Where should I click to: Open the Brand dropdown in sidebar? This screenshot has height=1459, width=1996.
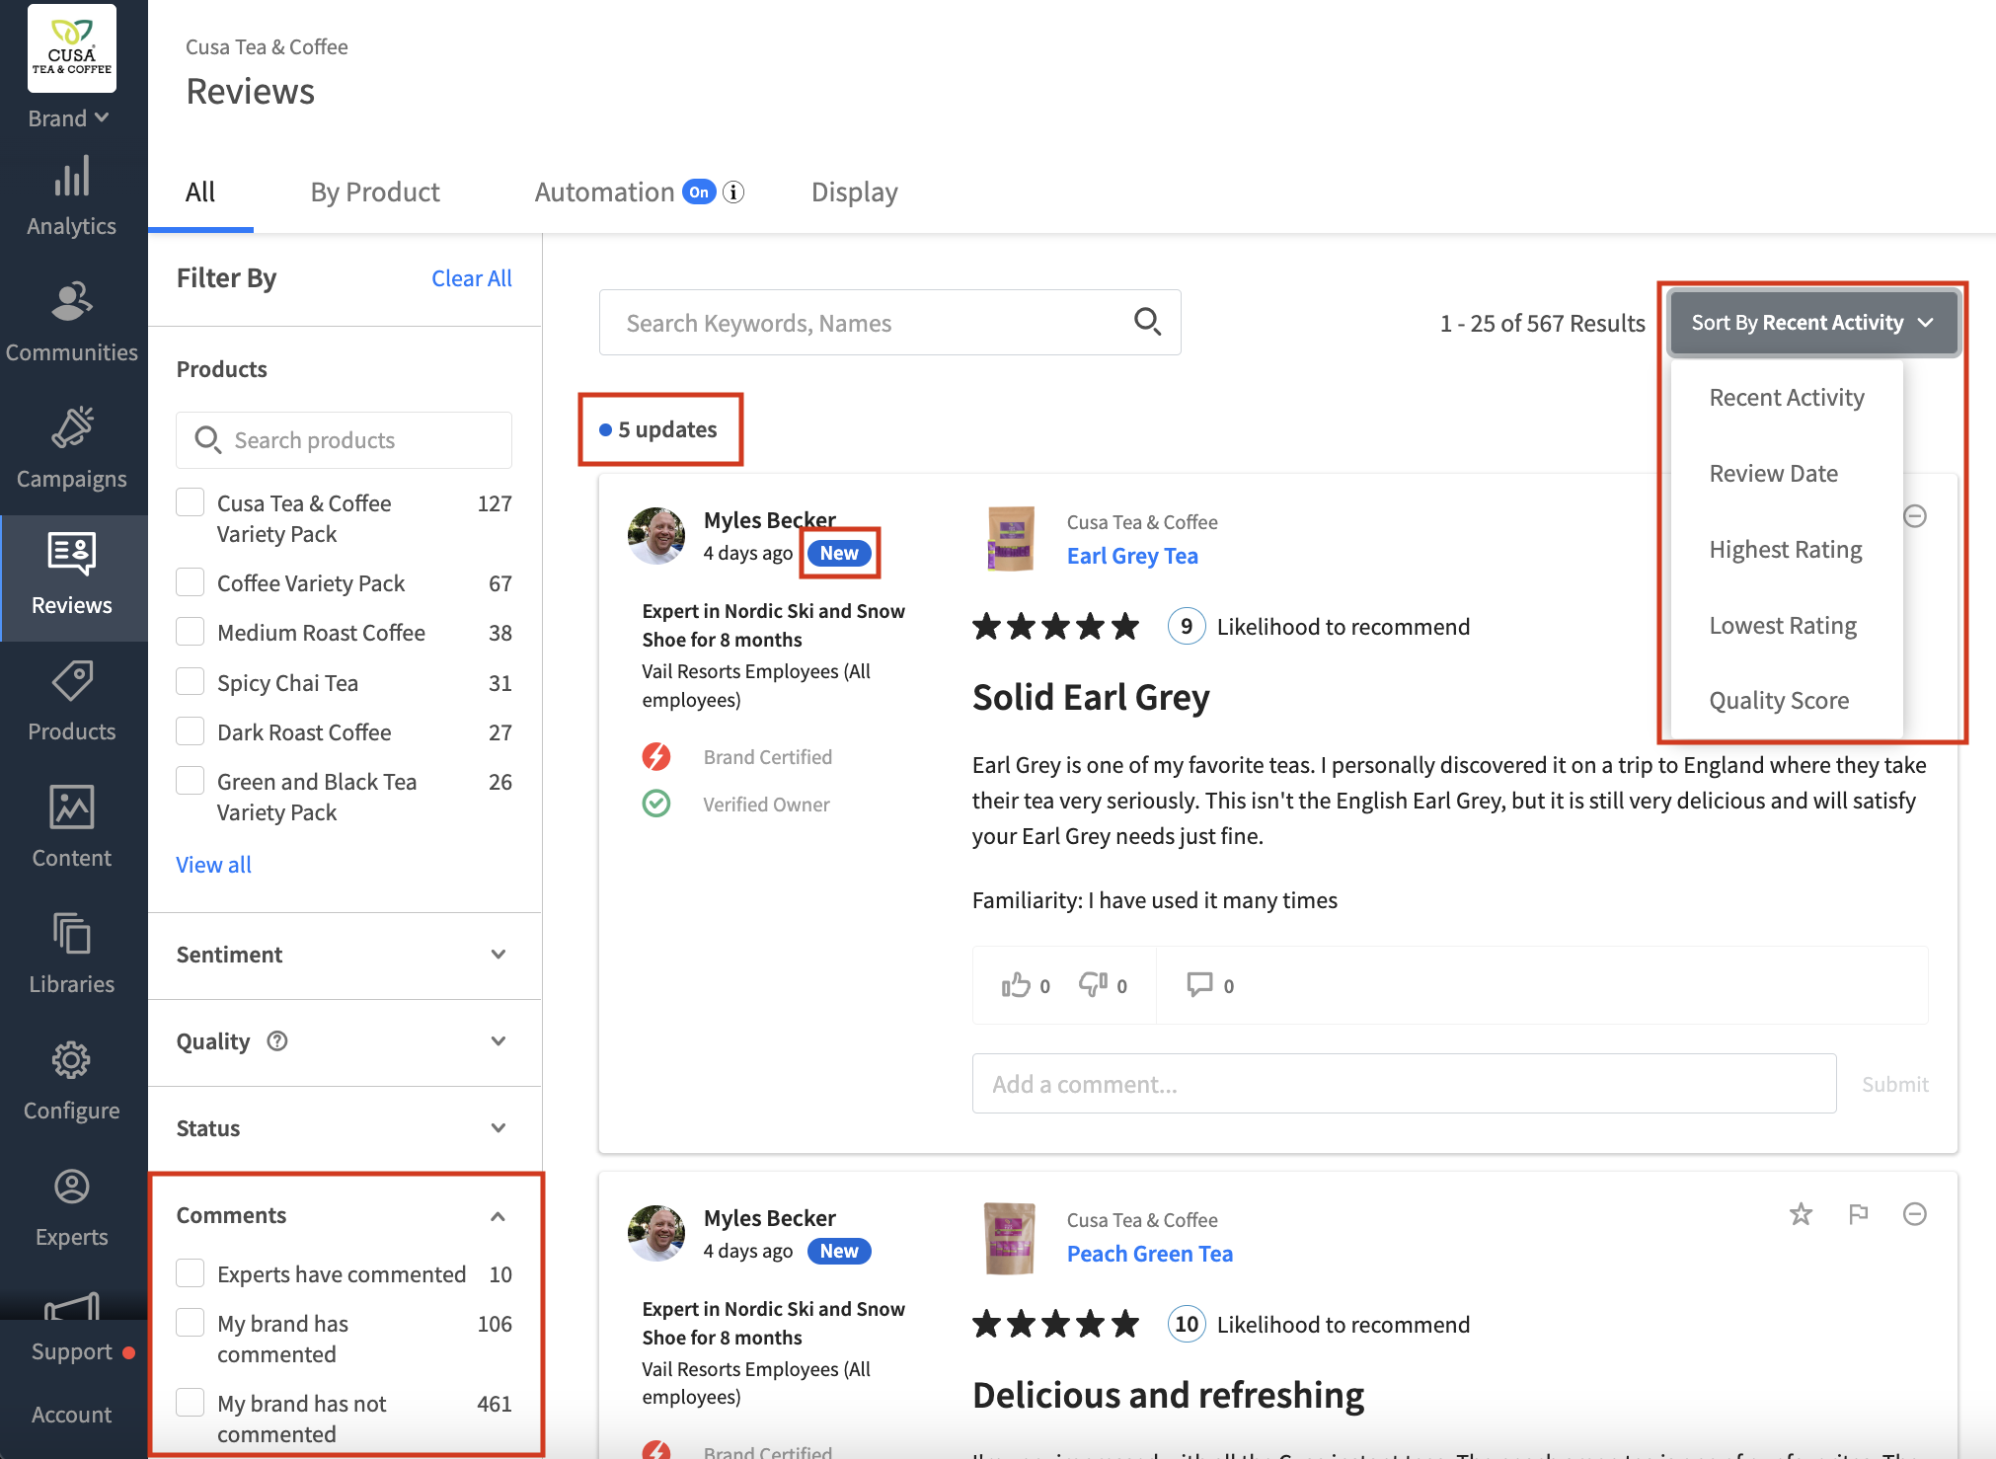click(x=68, y=118)
